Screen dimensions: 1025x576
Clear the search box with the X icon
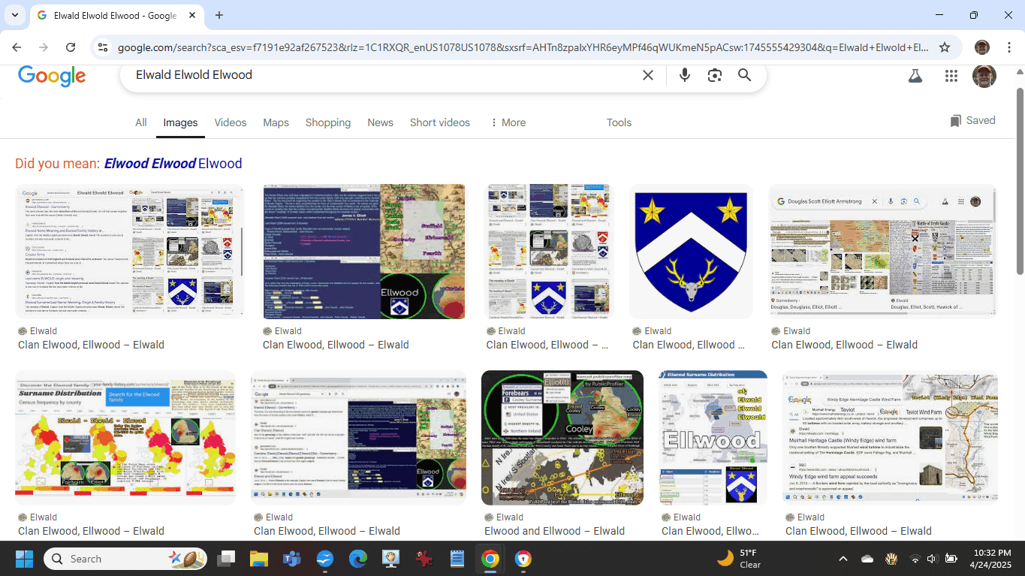point(648,75)
